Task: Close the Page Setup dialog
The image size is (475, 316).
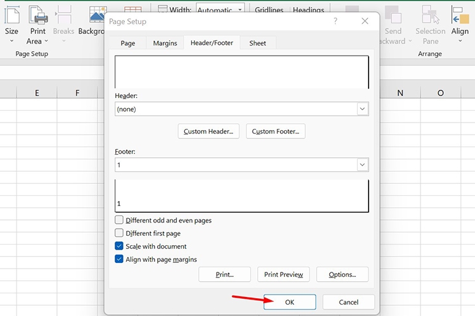Action: pos(365,21)
